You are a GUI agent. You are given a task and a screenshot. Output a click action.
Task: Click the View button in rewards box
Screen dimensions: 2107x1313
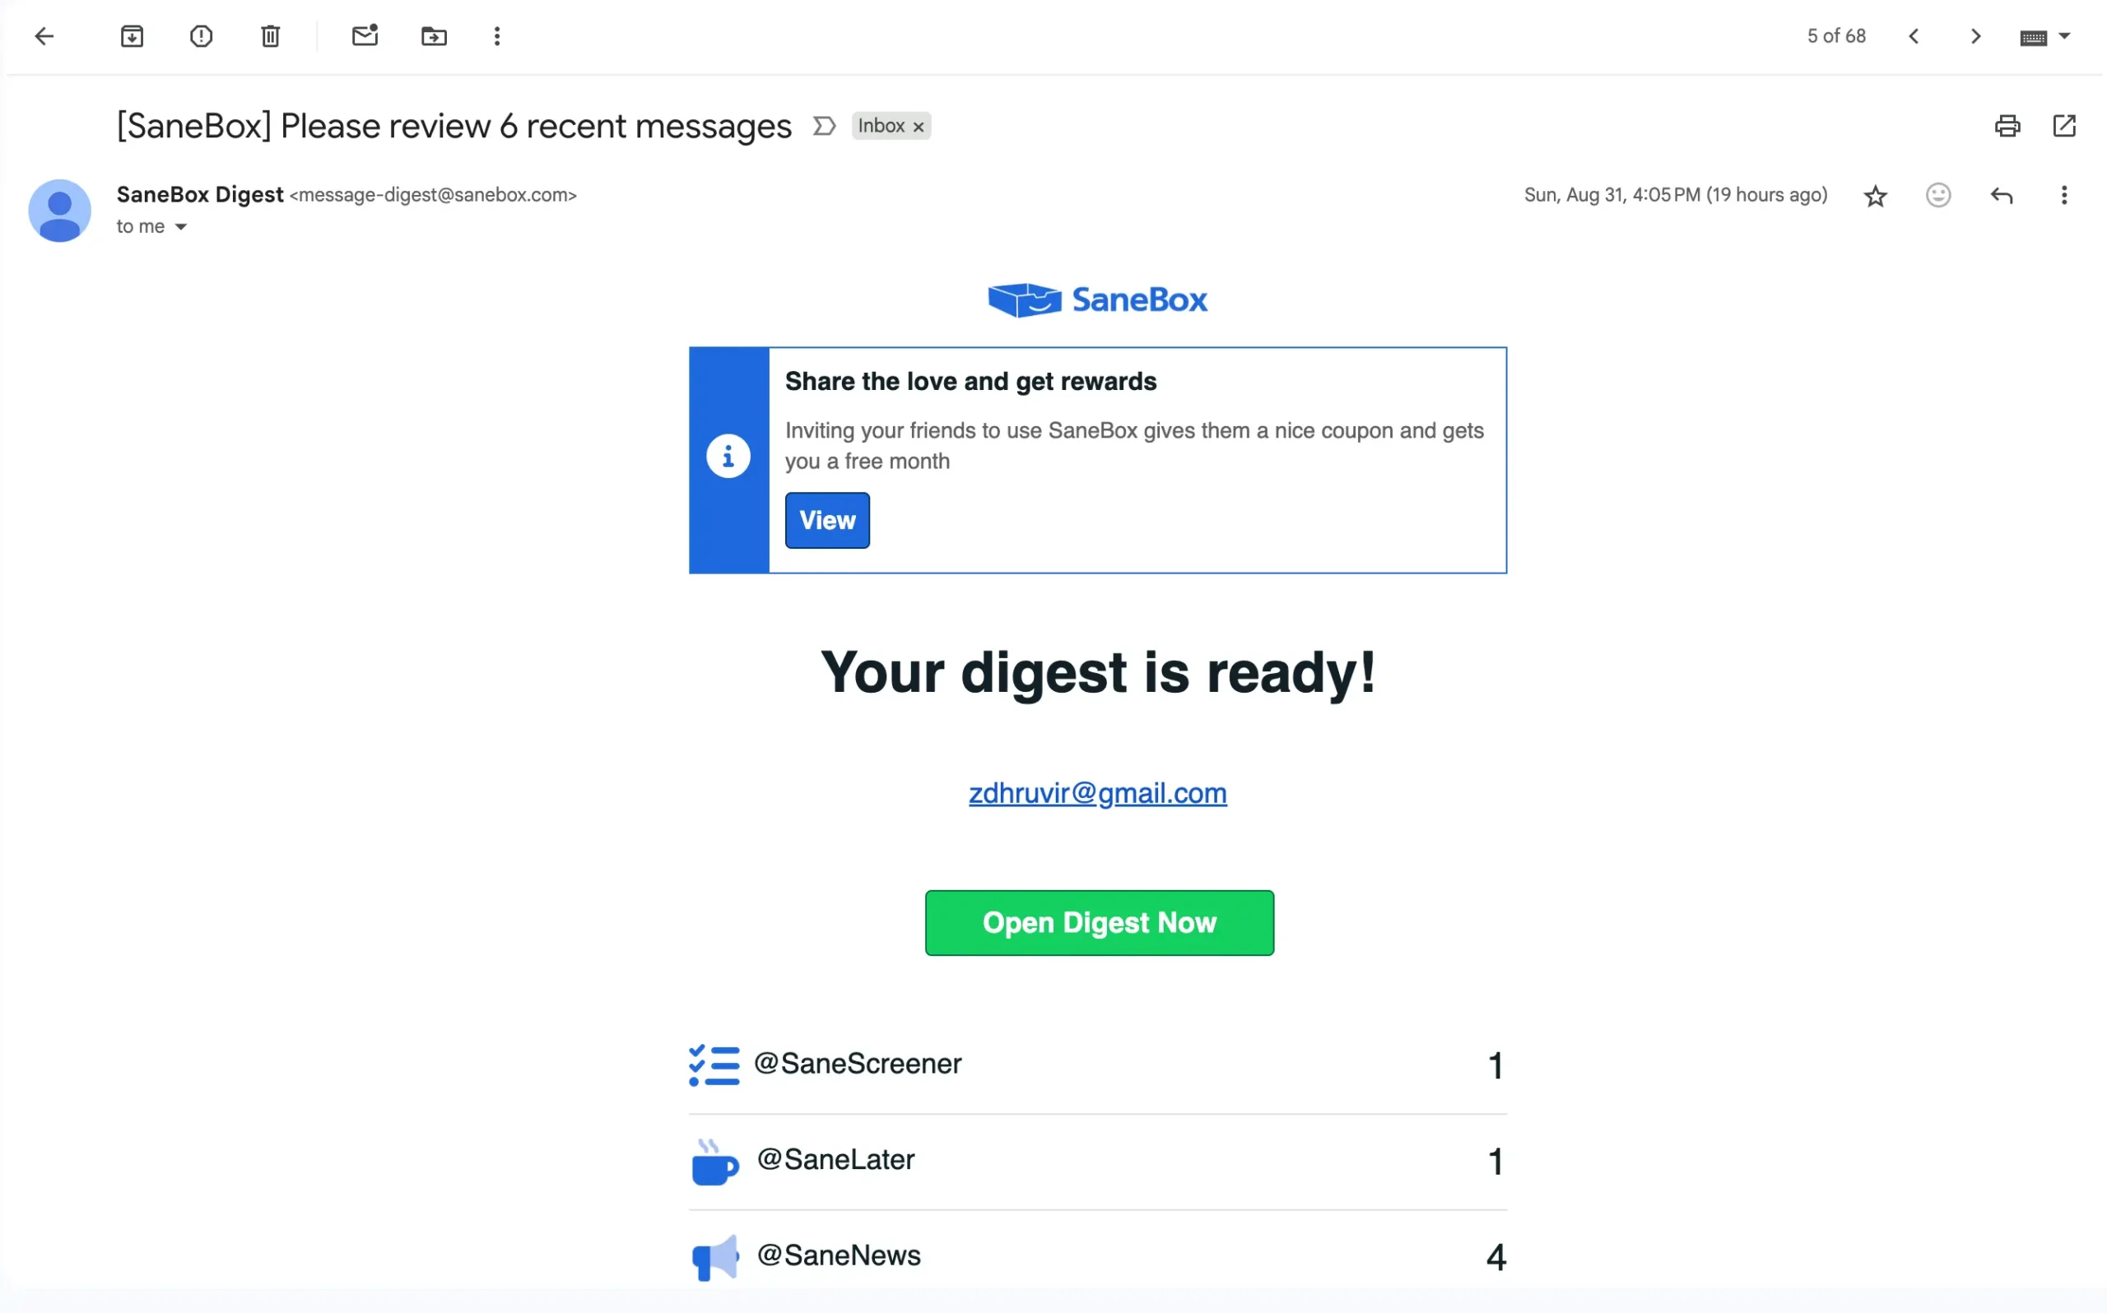click(x=828, y=520)
